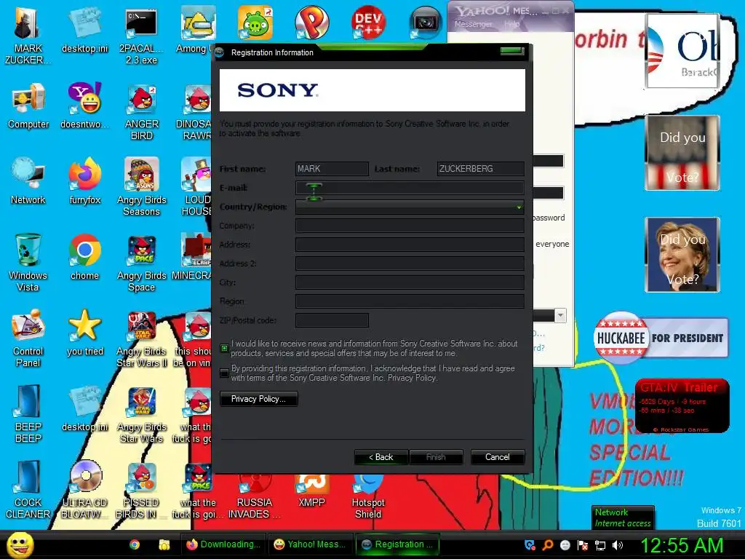Open the Help menu in Yahoo Messenger

511,24
